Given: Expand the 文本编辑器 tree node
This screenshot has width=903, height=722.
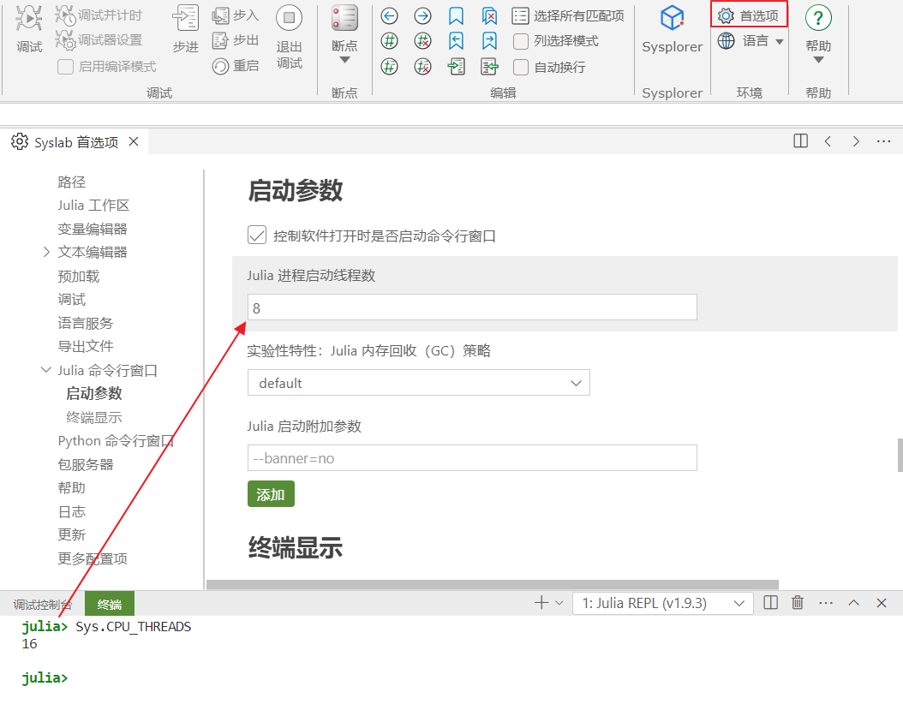Looking at the screenshot, I should click(x=46, y=253).
